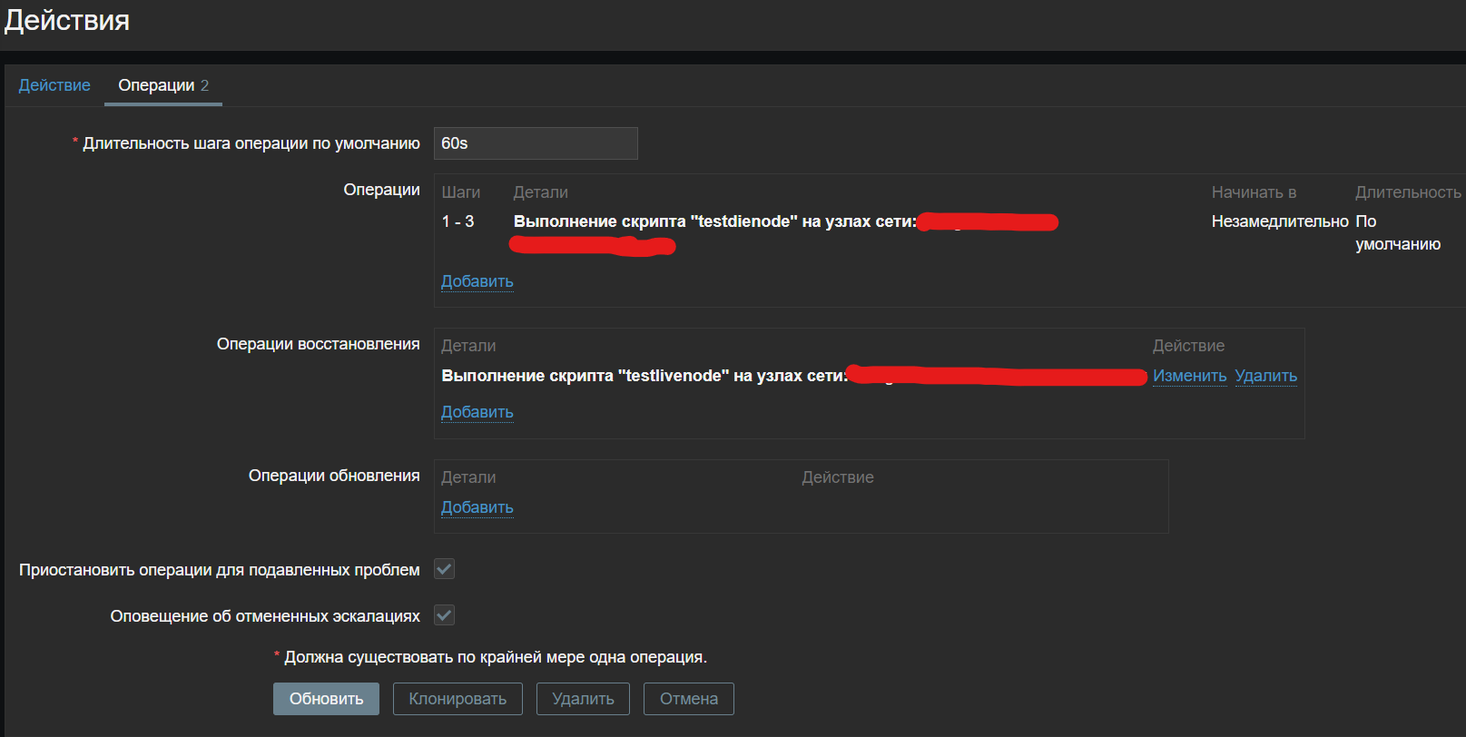The height and width of the screenshot is (737, 1466).
Task: Click the Действия page heading
Action: pos(67,20)
